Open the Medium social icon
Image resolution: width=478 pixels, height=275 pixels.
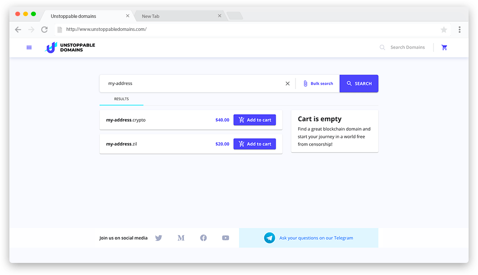181,238
